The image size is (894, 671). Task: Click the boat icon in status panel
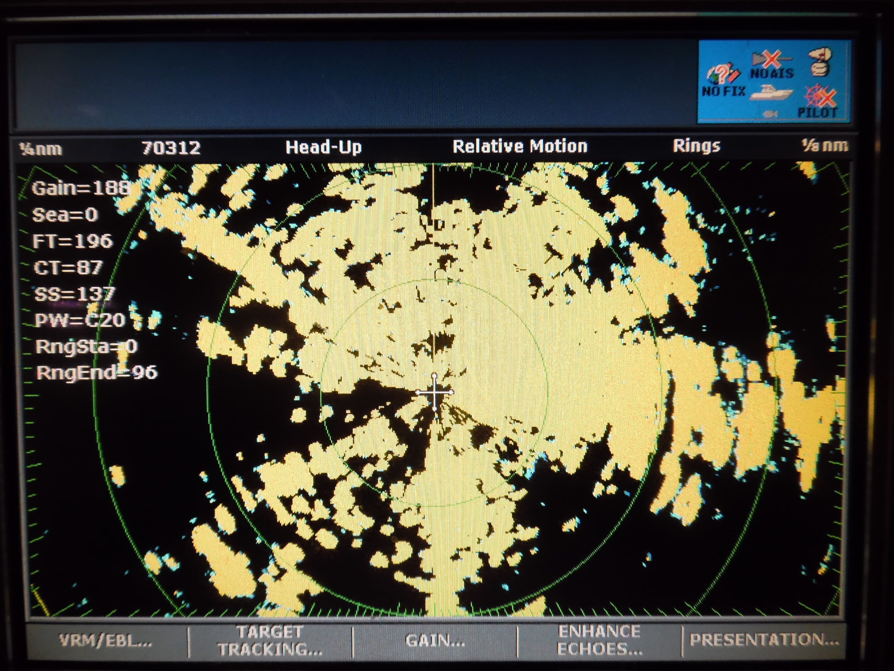(x=771, y=93)
